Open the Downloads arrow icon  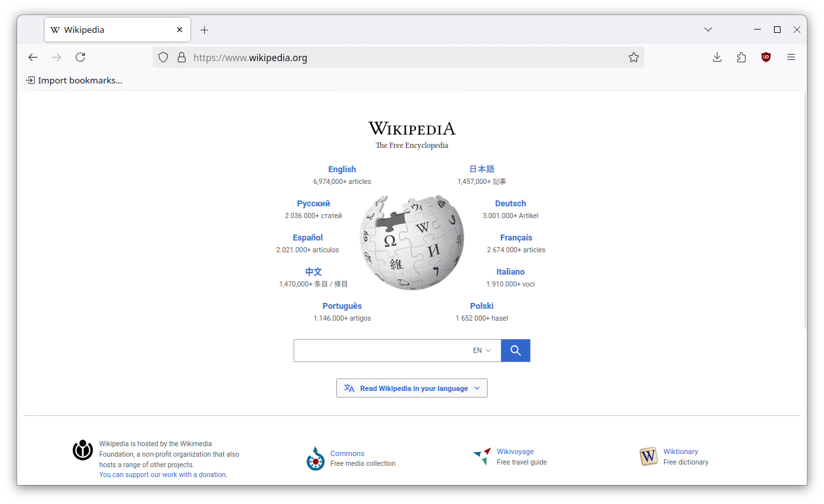[717, 57]
